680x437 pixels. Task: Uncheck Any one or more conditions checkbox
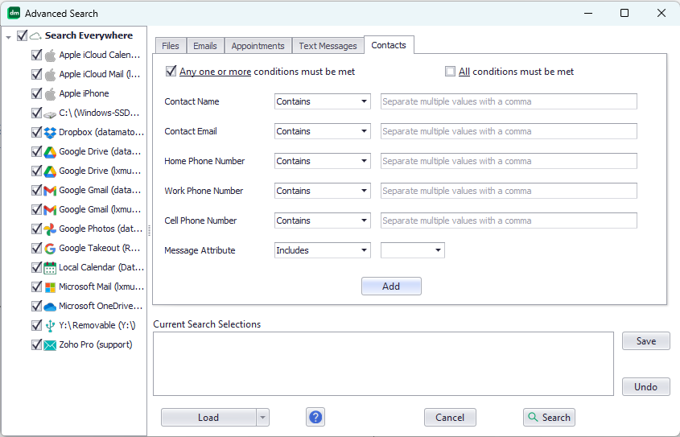tap(171, 71)
